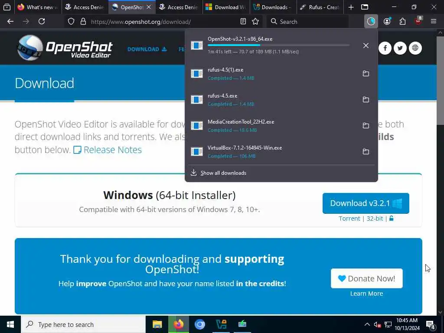
Task: Select the rufus-4.5(1).exe download entry
Action: pyautogui.click(x=281, y=74)
